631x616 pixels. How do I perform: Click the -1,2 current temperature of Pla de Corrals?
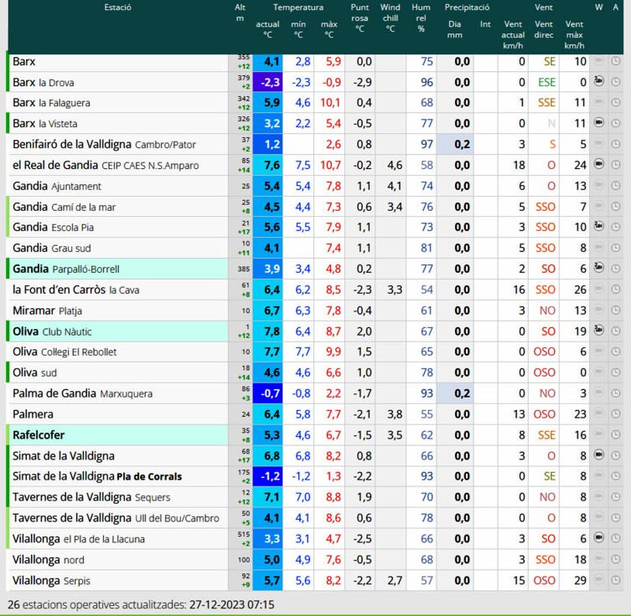[267, 476]
